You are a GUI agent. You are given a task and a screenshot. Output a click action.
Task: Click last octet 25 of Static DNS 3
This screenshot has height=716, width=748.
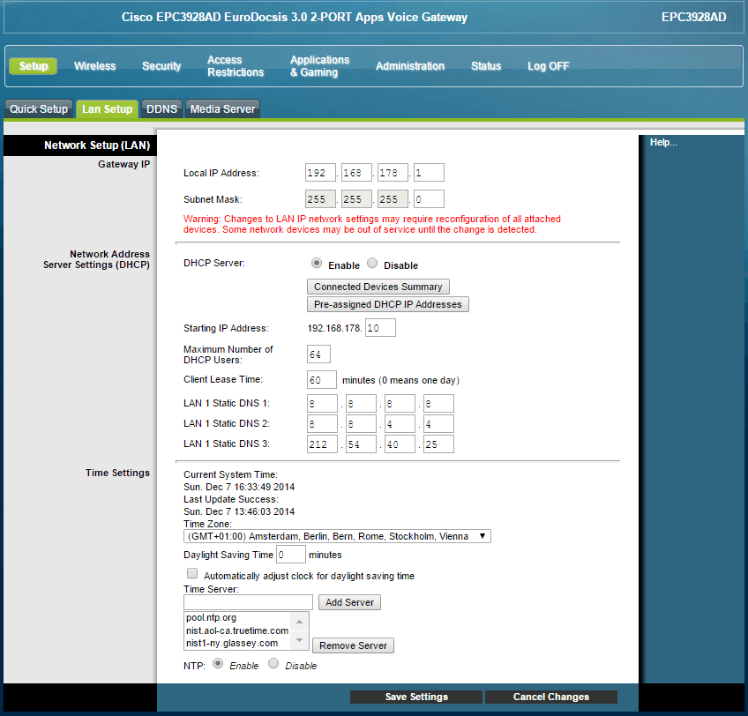(438, 444)
